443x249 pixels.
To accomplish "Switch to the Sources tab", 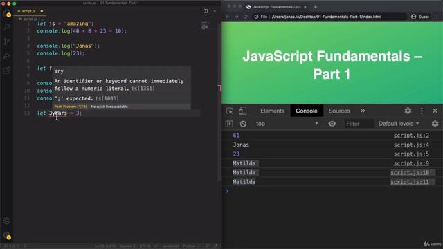I will tap(339, 111).
